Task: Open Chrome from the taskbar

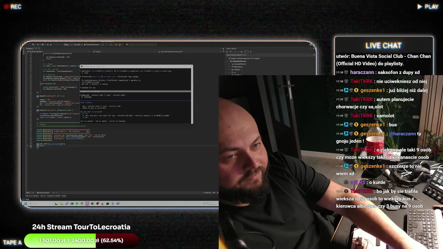Action: (x=82, y=203)
